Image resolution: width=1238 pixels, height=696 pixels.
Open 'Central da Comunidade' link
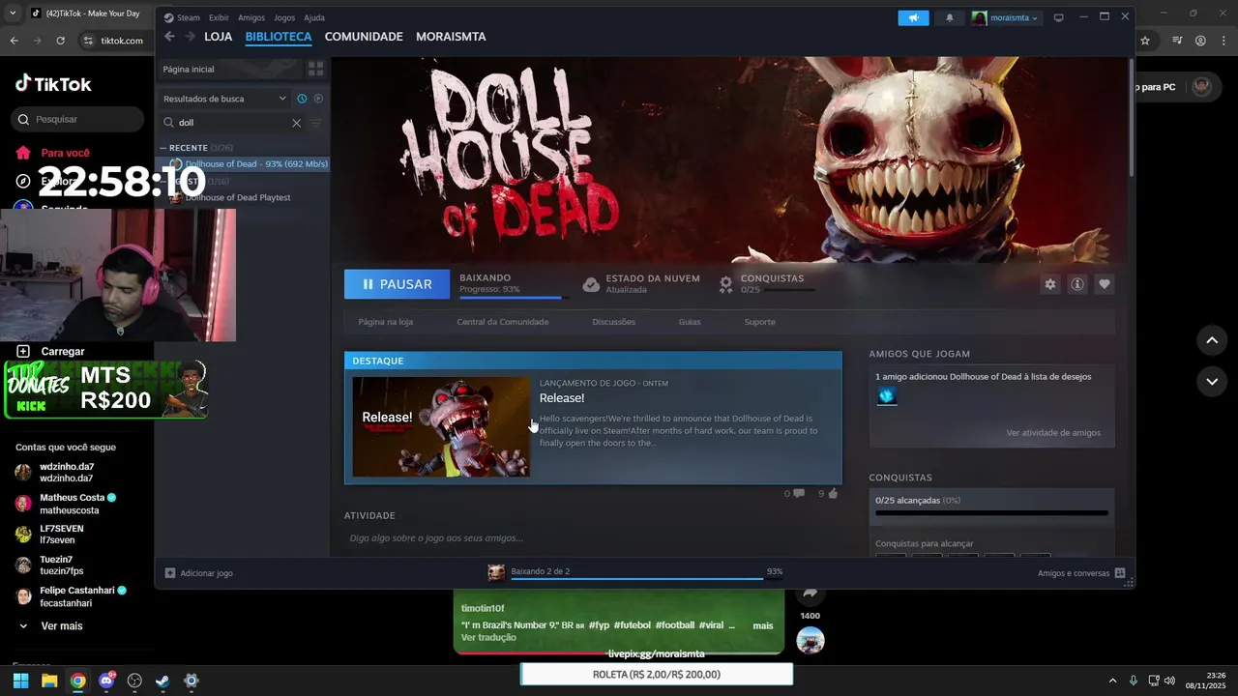[x=503, y=322]
